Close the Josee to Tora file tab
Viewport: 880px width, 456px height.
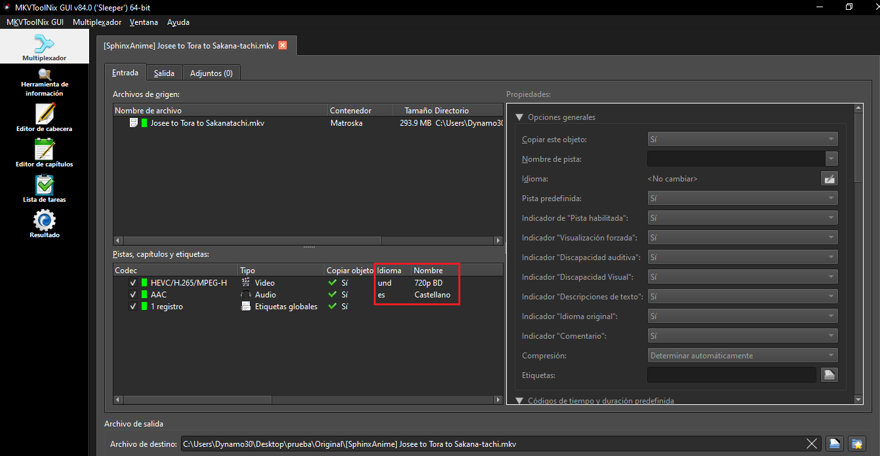pos(283,45)
